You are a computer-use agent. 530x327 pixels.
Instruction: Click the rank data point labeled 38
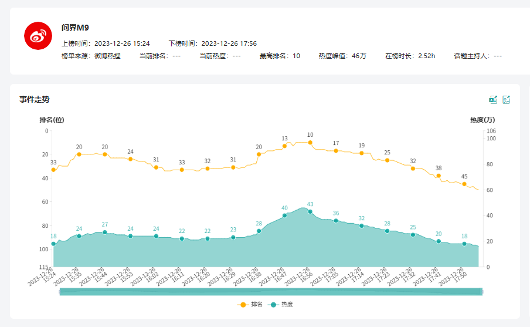point(439,176)
